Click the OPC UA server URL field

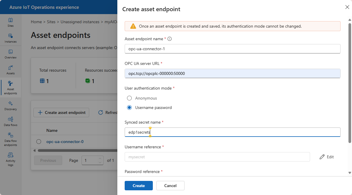(233, 73)
